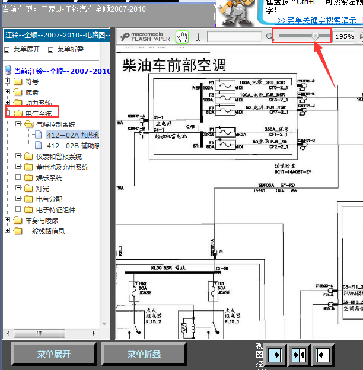Select the 电气分配 folder label
The height and width of the screenshot is (370, 363).
[x=49, y=199]
